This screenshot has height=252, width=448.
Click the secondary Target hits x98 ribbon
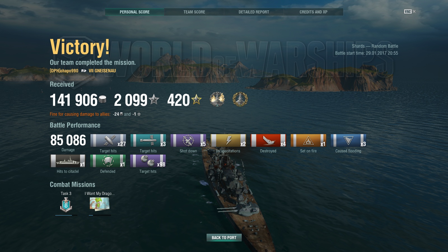coord(148,161)
